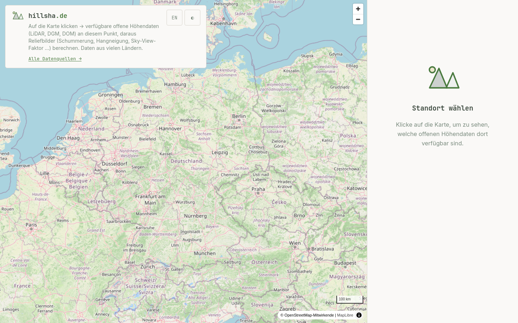Screen dimensions: 518x323
Task: Click Osnabrück on the map
Action: tap(138, 125)
